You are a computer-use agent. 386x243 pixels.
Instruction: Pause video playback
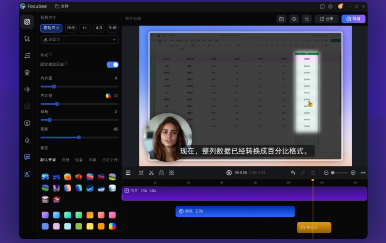click(x=229, y=173)
